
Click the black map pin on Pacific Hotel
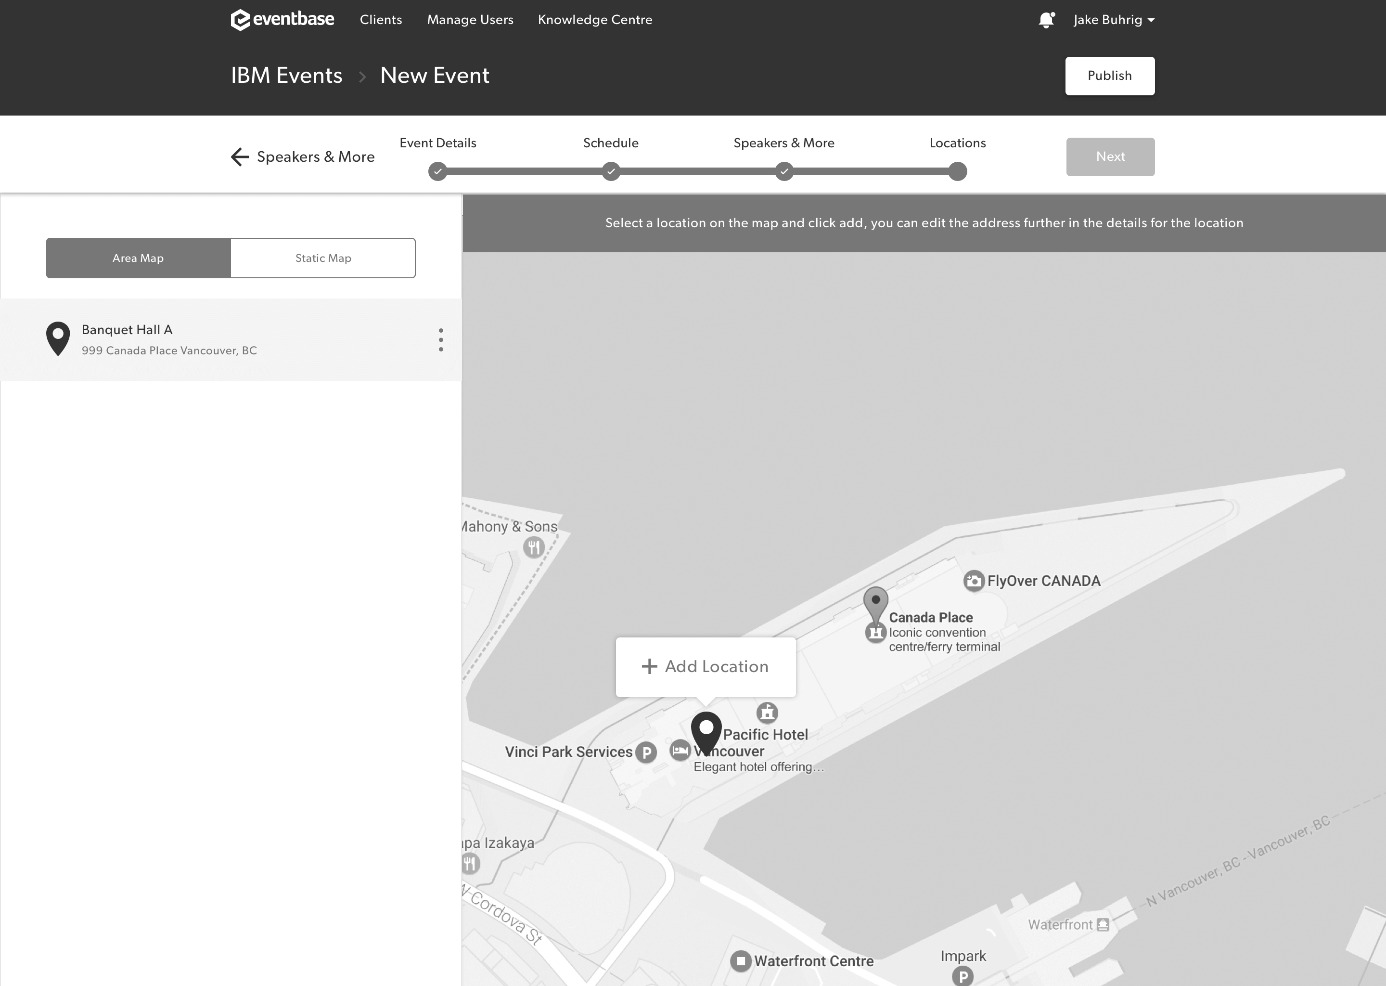(706, 733)
